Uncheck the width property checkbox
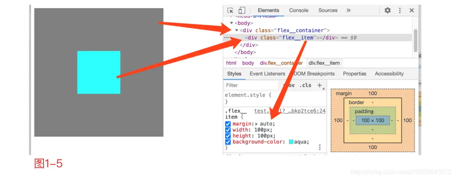The height and width of the screenshot is (179, 455). (228, 130)
